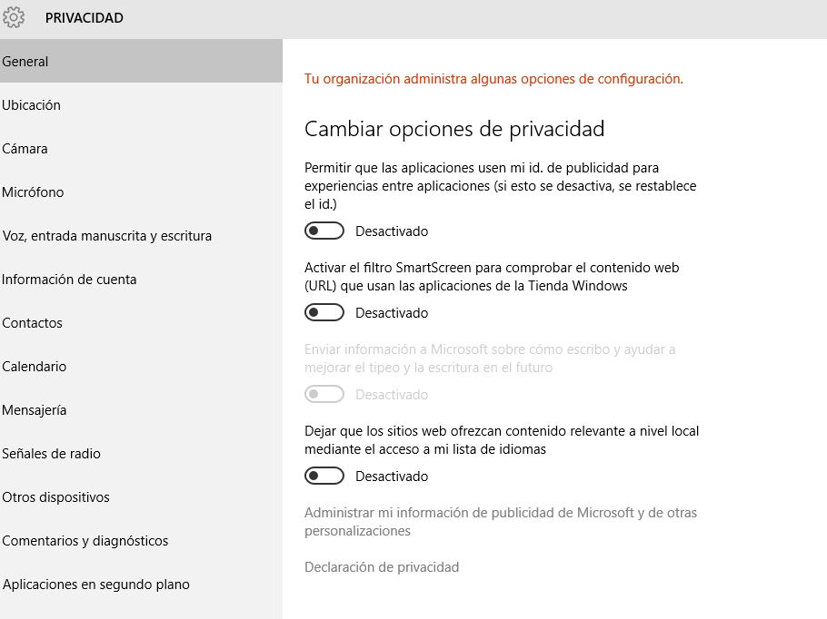Open the Ubicación section
The image size is (827, 619).
[32, 105]
